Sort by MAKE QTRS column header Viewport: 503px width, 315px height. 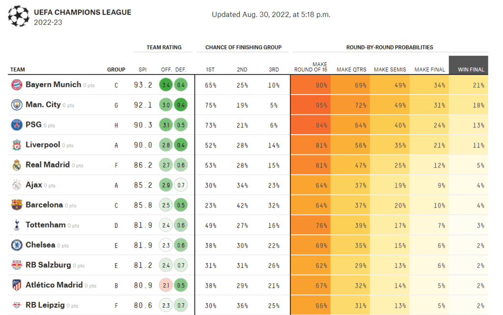pos(351,70)
